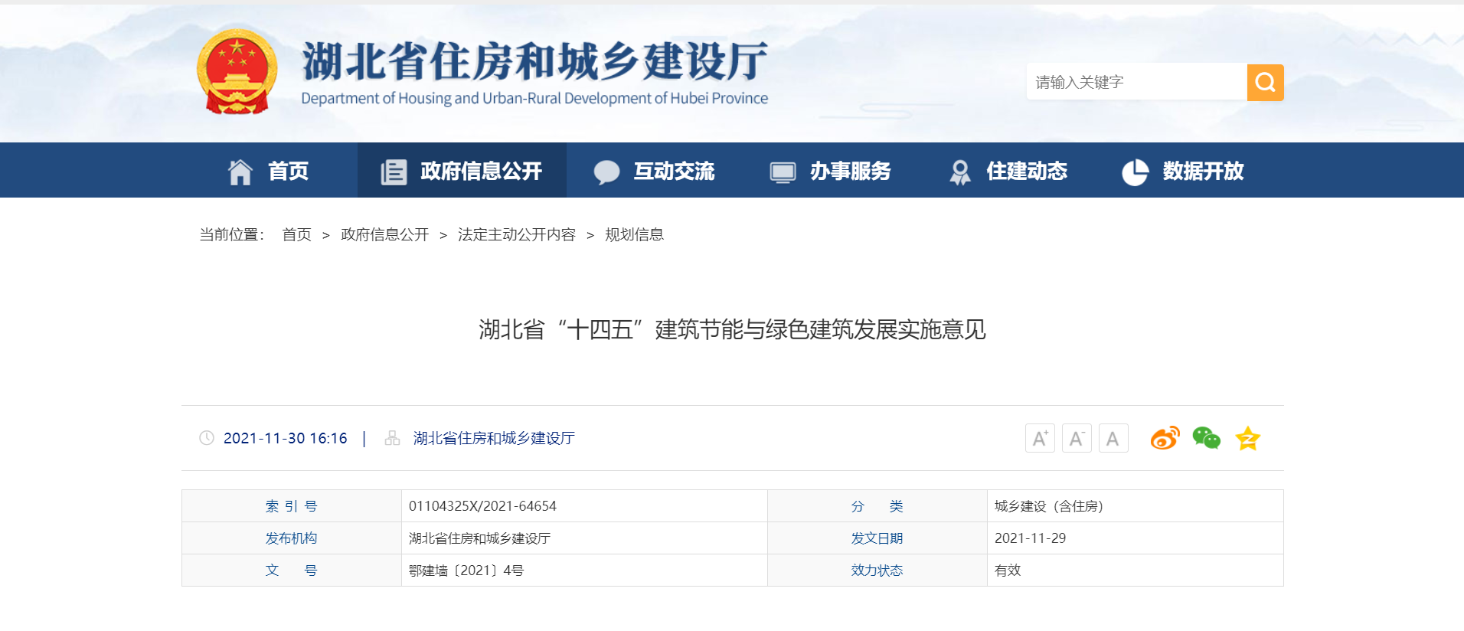Click 法定主动公开内容 breadcrumb link
Screen dimensions: 1464x631
tap(516, 235)
